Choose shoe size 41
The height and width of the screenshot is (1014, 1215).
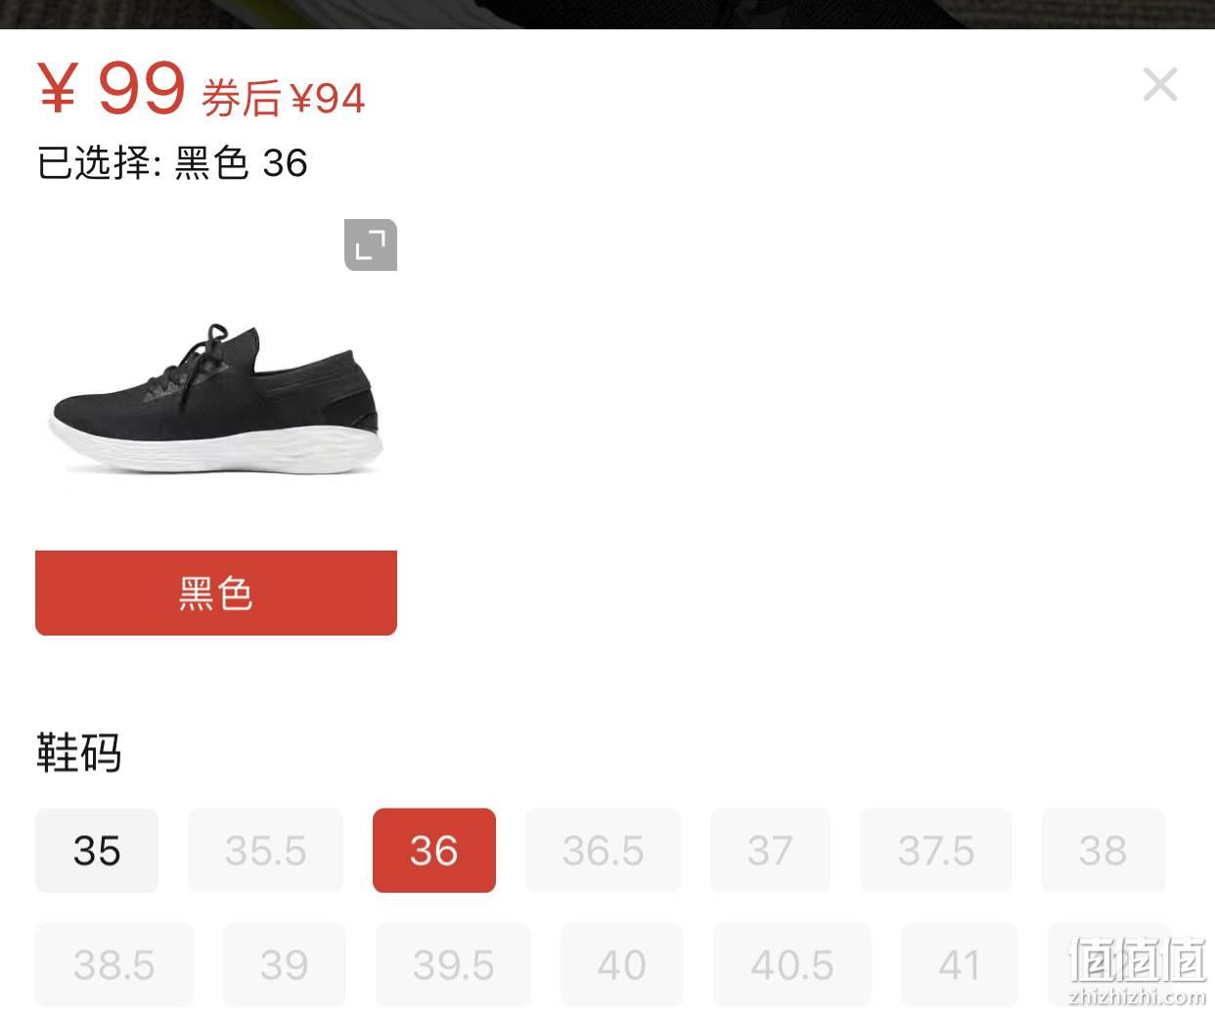click(x=960, y=965)
